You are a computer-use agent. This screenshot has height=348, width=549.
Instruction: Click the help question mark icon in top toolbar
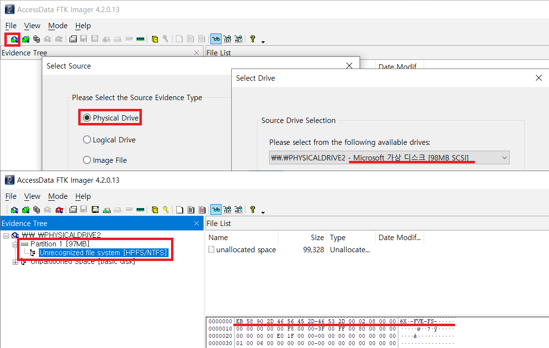253,39
